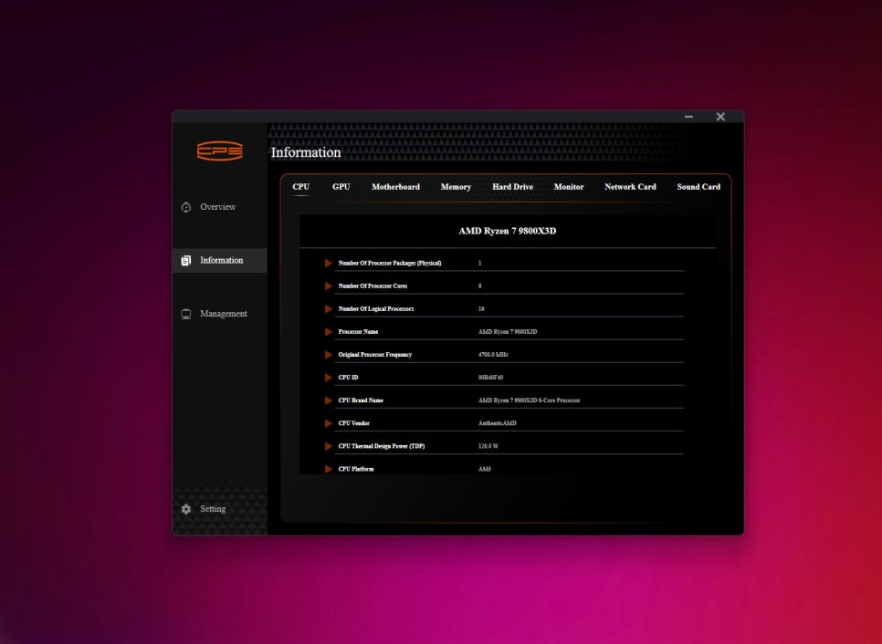Click arrow icon beside Number Of Processor Cores
The height and width of the screenshot is (644, 882).
329,286
